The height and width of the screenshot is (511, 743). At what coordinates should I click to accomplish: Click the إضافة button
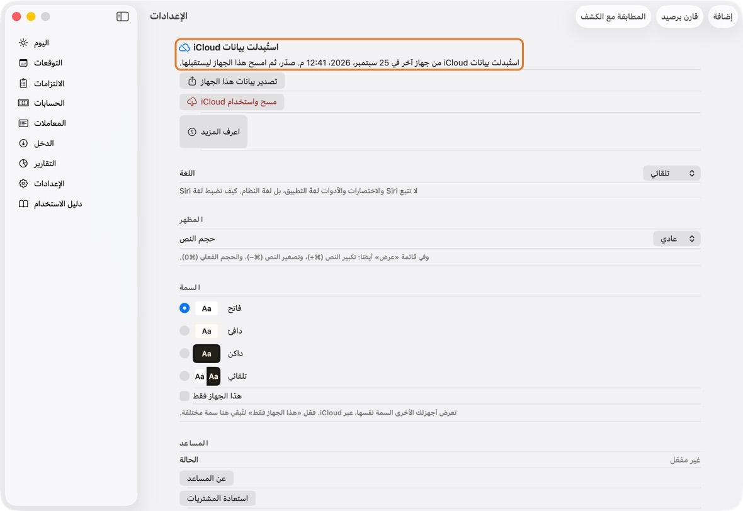click(x=723, y=16)
